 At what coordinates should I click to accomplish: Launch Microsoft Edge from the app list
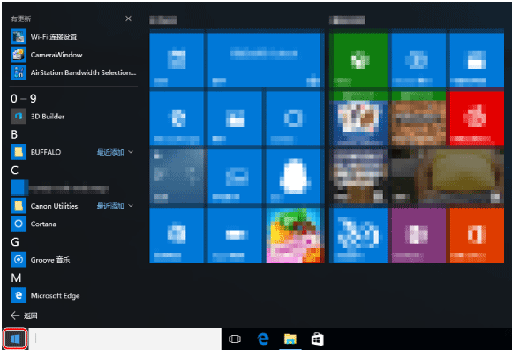(x=73, y=295)
